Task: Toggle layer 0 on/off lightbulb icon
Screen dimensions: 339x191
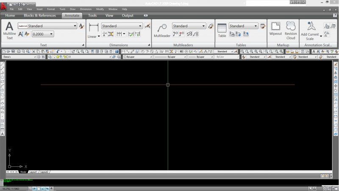Action: [55, 57]
